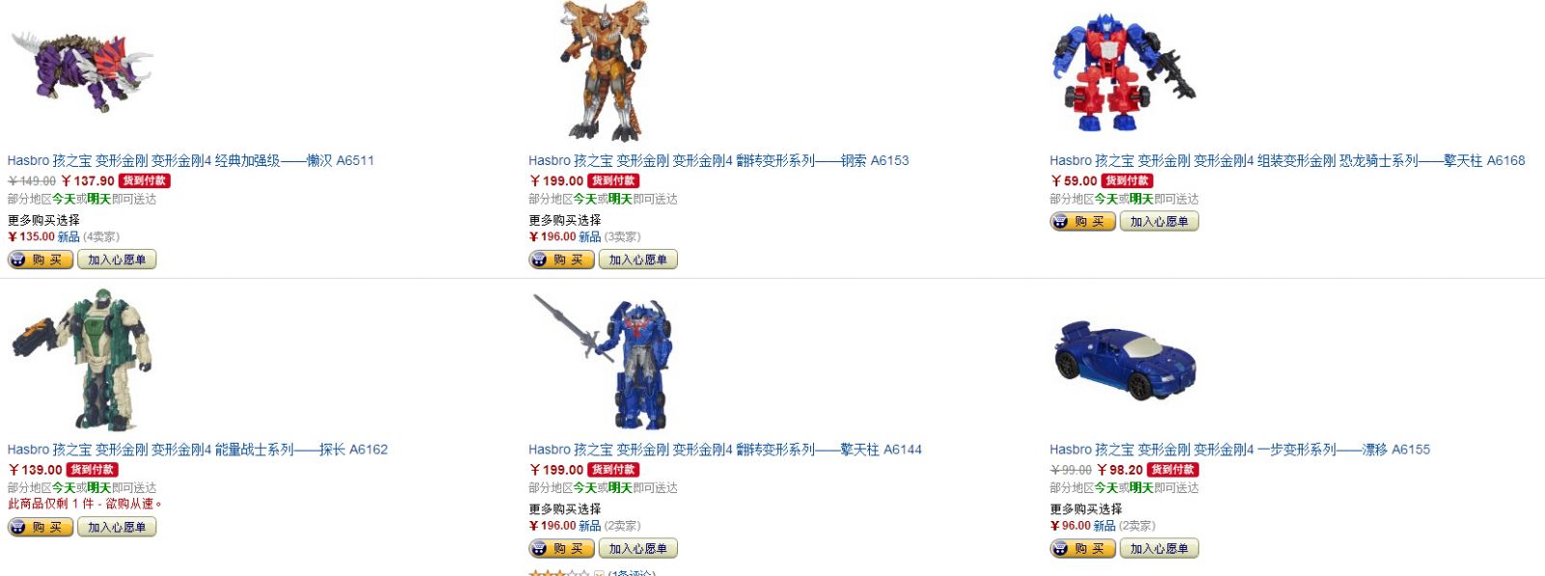
Task: Click the purple dinosaur Slog A6511 product image
Action: pyautogui.click(x=82, y=72)
